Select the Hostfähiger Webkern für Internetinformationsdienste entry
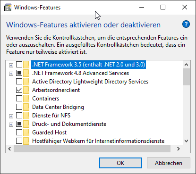The height and width of the screenshot is (174, 196). click(98, 141)
